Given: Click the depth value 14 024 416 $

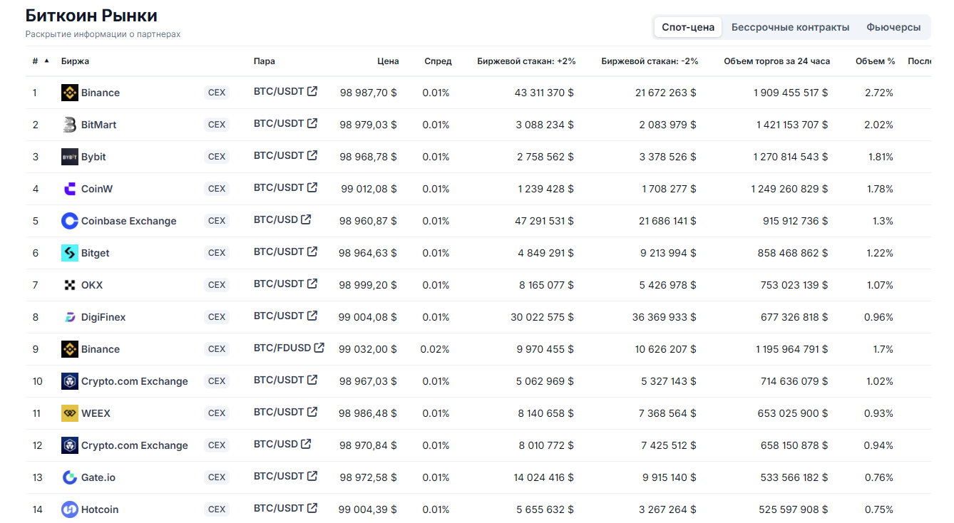Looking at the screenshot, I should click(x=544, y=477).
